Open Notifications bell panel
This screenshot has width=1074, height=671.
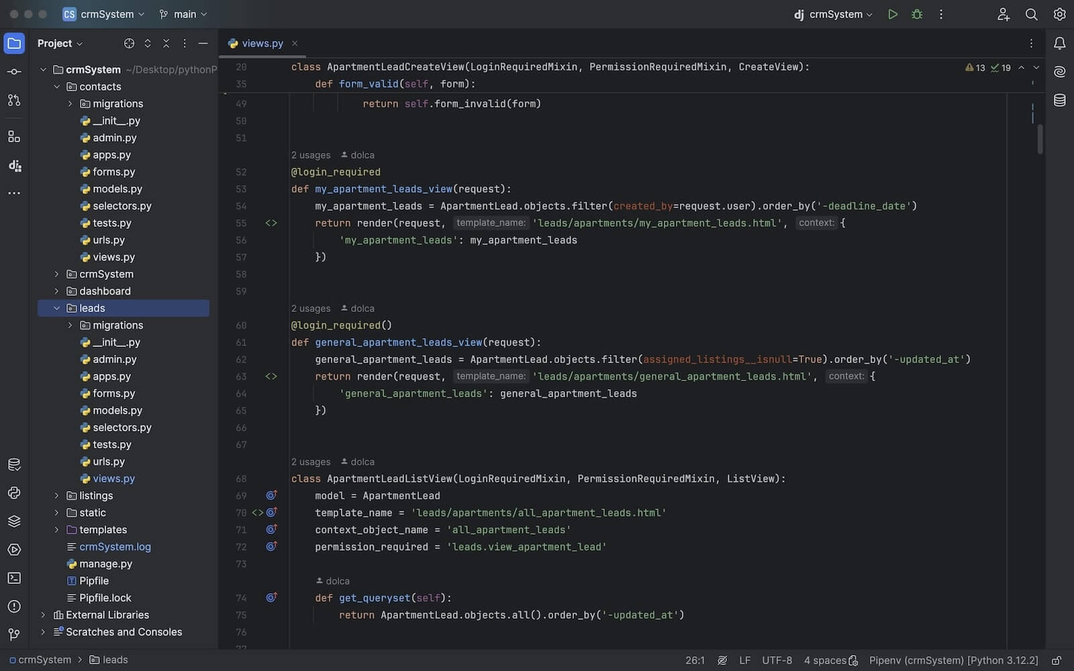click(1060, 44)
